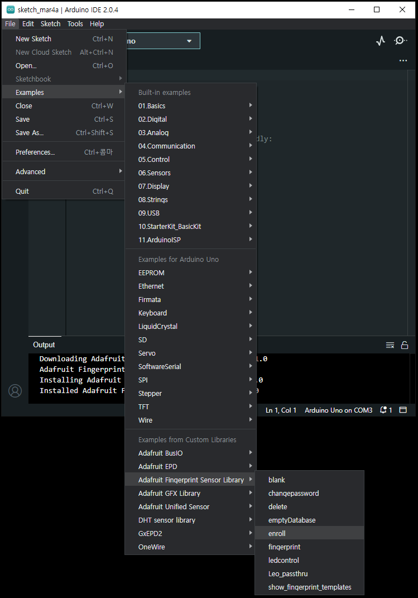
Task: Expand TFT examples submenu
Action: pos(190,406)
